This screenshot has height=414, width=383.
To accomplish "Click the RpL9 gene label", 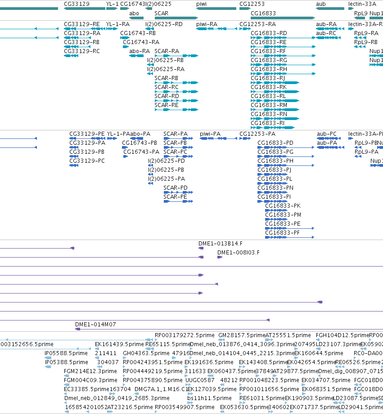I will click(x=361, y=13).
